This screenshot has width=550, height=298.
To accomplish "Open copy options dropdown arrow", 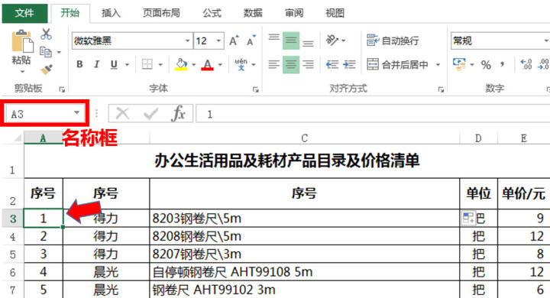I will point(59,52).
